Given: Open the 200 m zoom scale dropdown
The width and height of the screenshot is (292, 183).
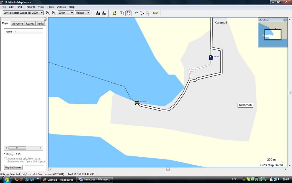Looking at the screenshot, I should [x=66, y=13].
